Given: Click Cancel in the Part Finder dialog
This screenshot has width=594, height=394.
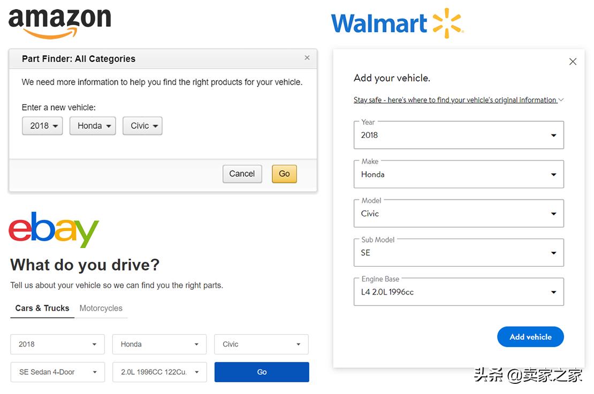Looking at the screenshot, I should [x=242, y=174].
